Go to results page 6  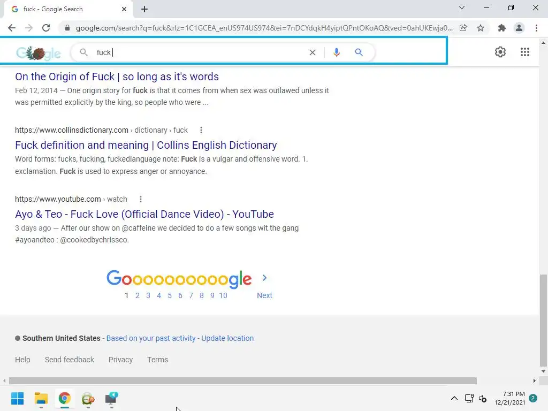coord(180,295)
